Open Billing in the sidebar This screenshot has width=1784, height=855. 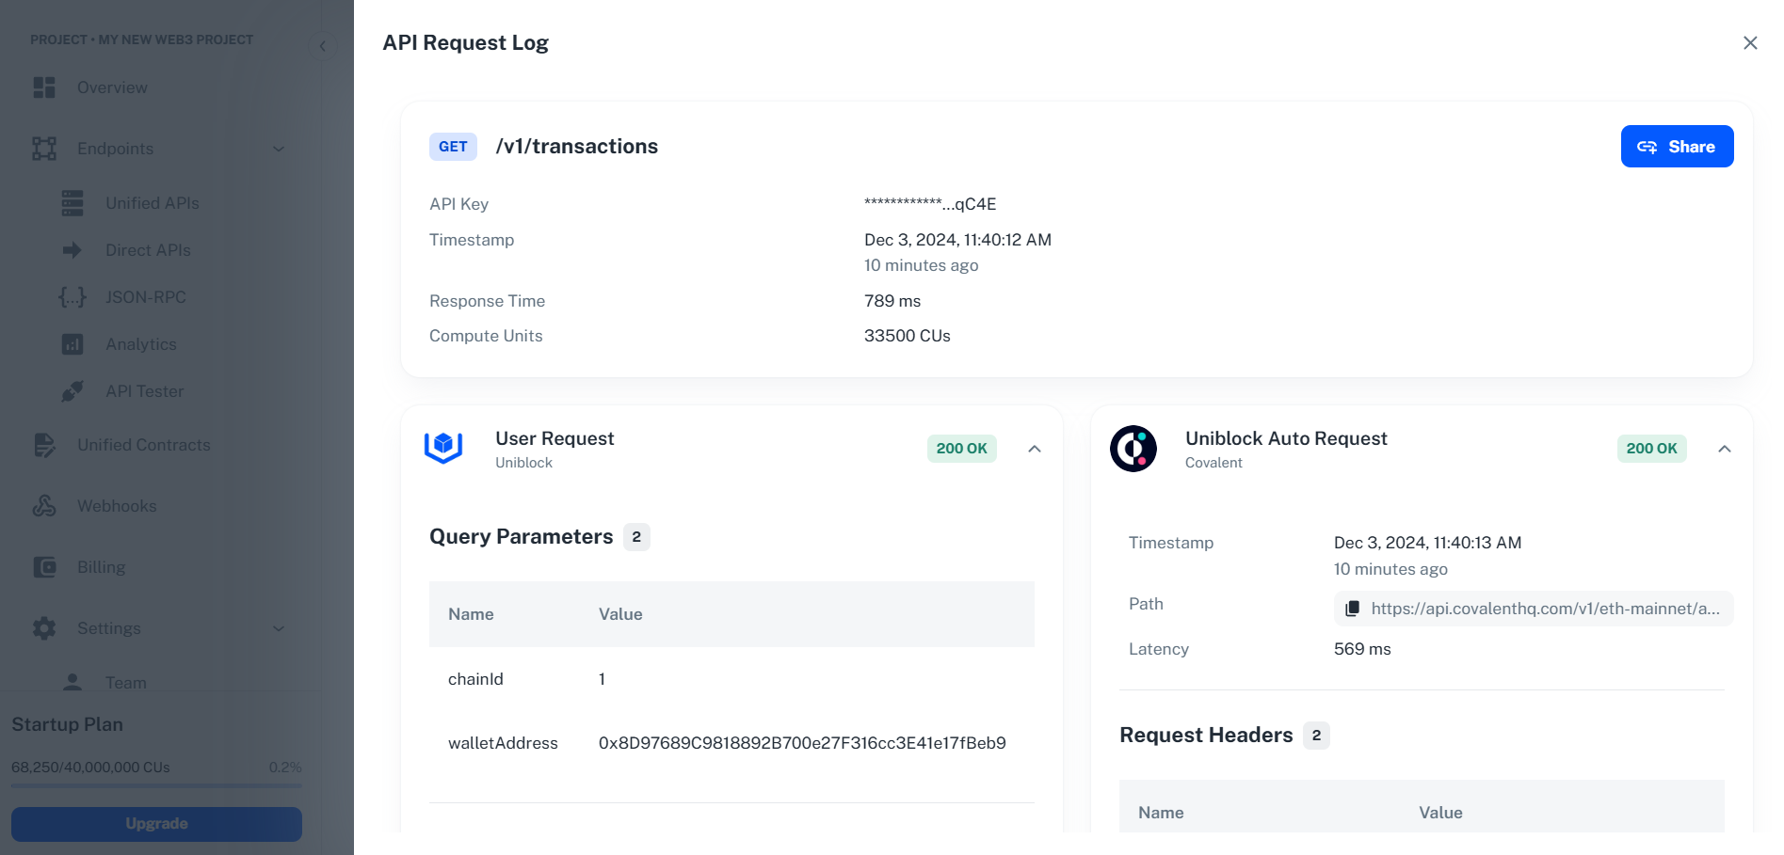click(x=102, y=567)
